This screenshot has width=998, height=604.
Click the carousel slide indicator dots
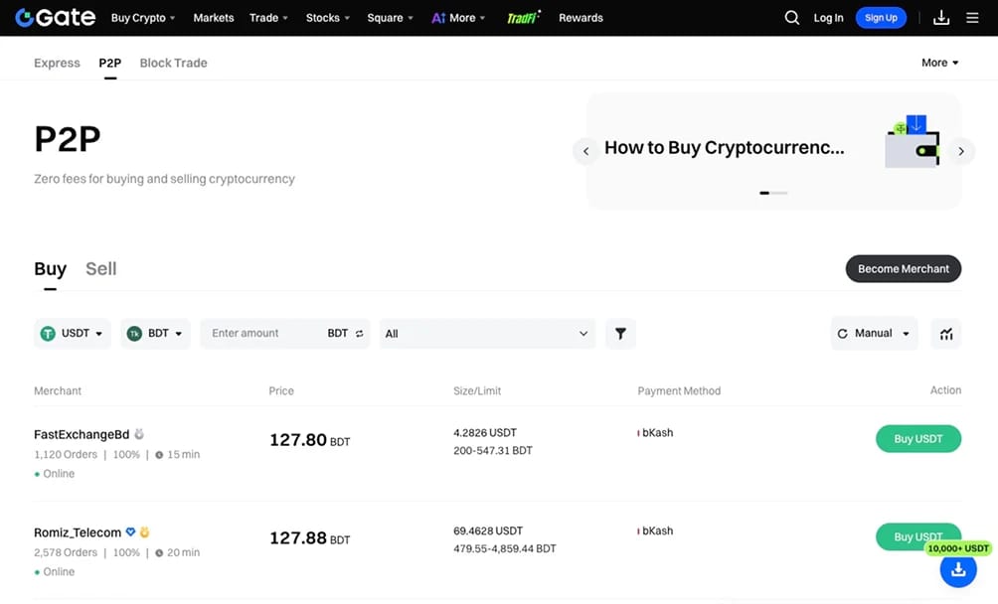773,193
